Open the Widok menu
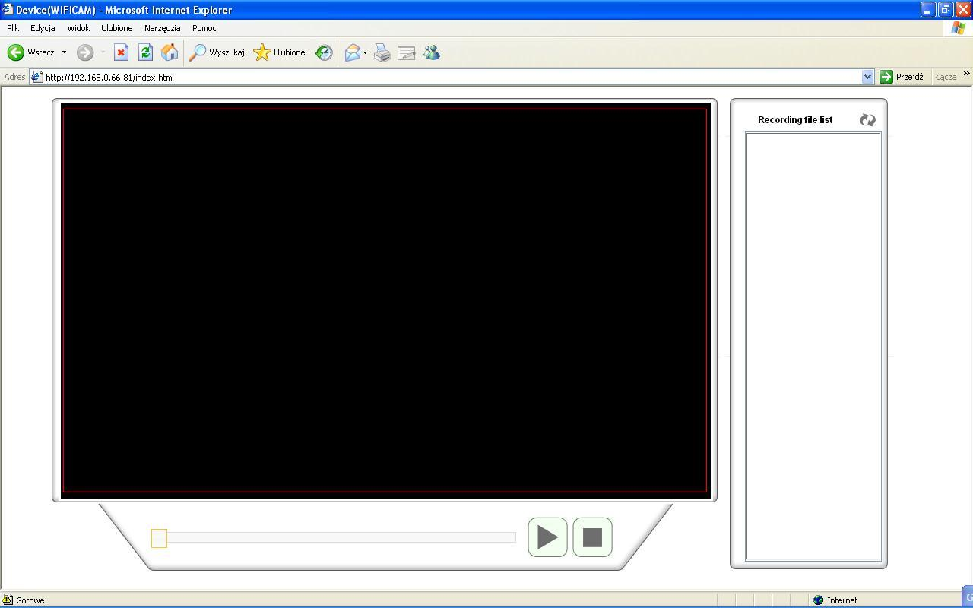This screenshot has width=973, height=608. (78, 28)
